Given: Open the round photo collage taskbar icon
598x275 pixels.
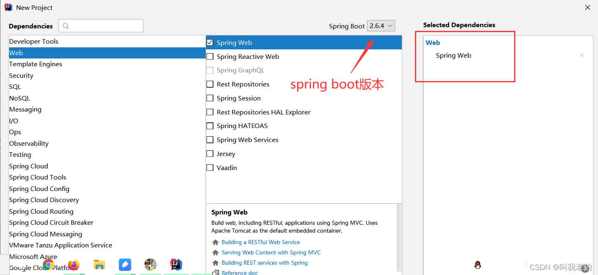Looking at the screenshot, I should coord(151,264).
